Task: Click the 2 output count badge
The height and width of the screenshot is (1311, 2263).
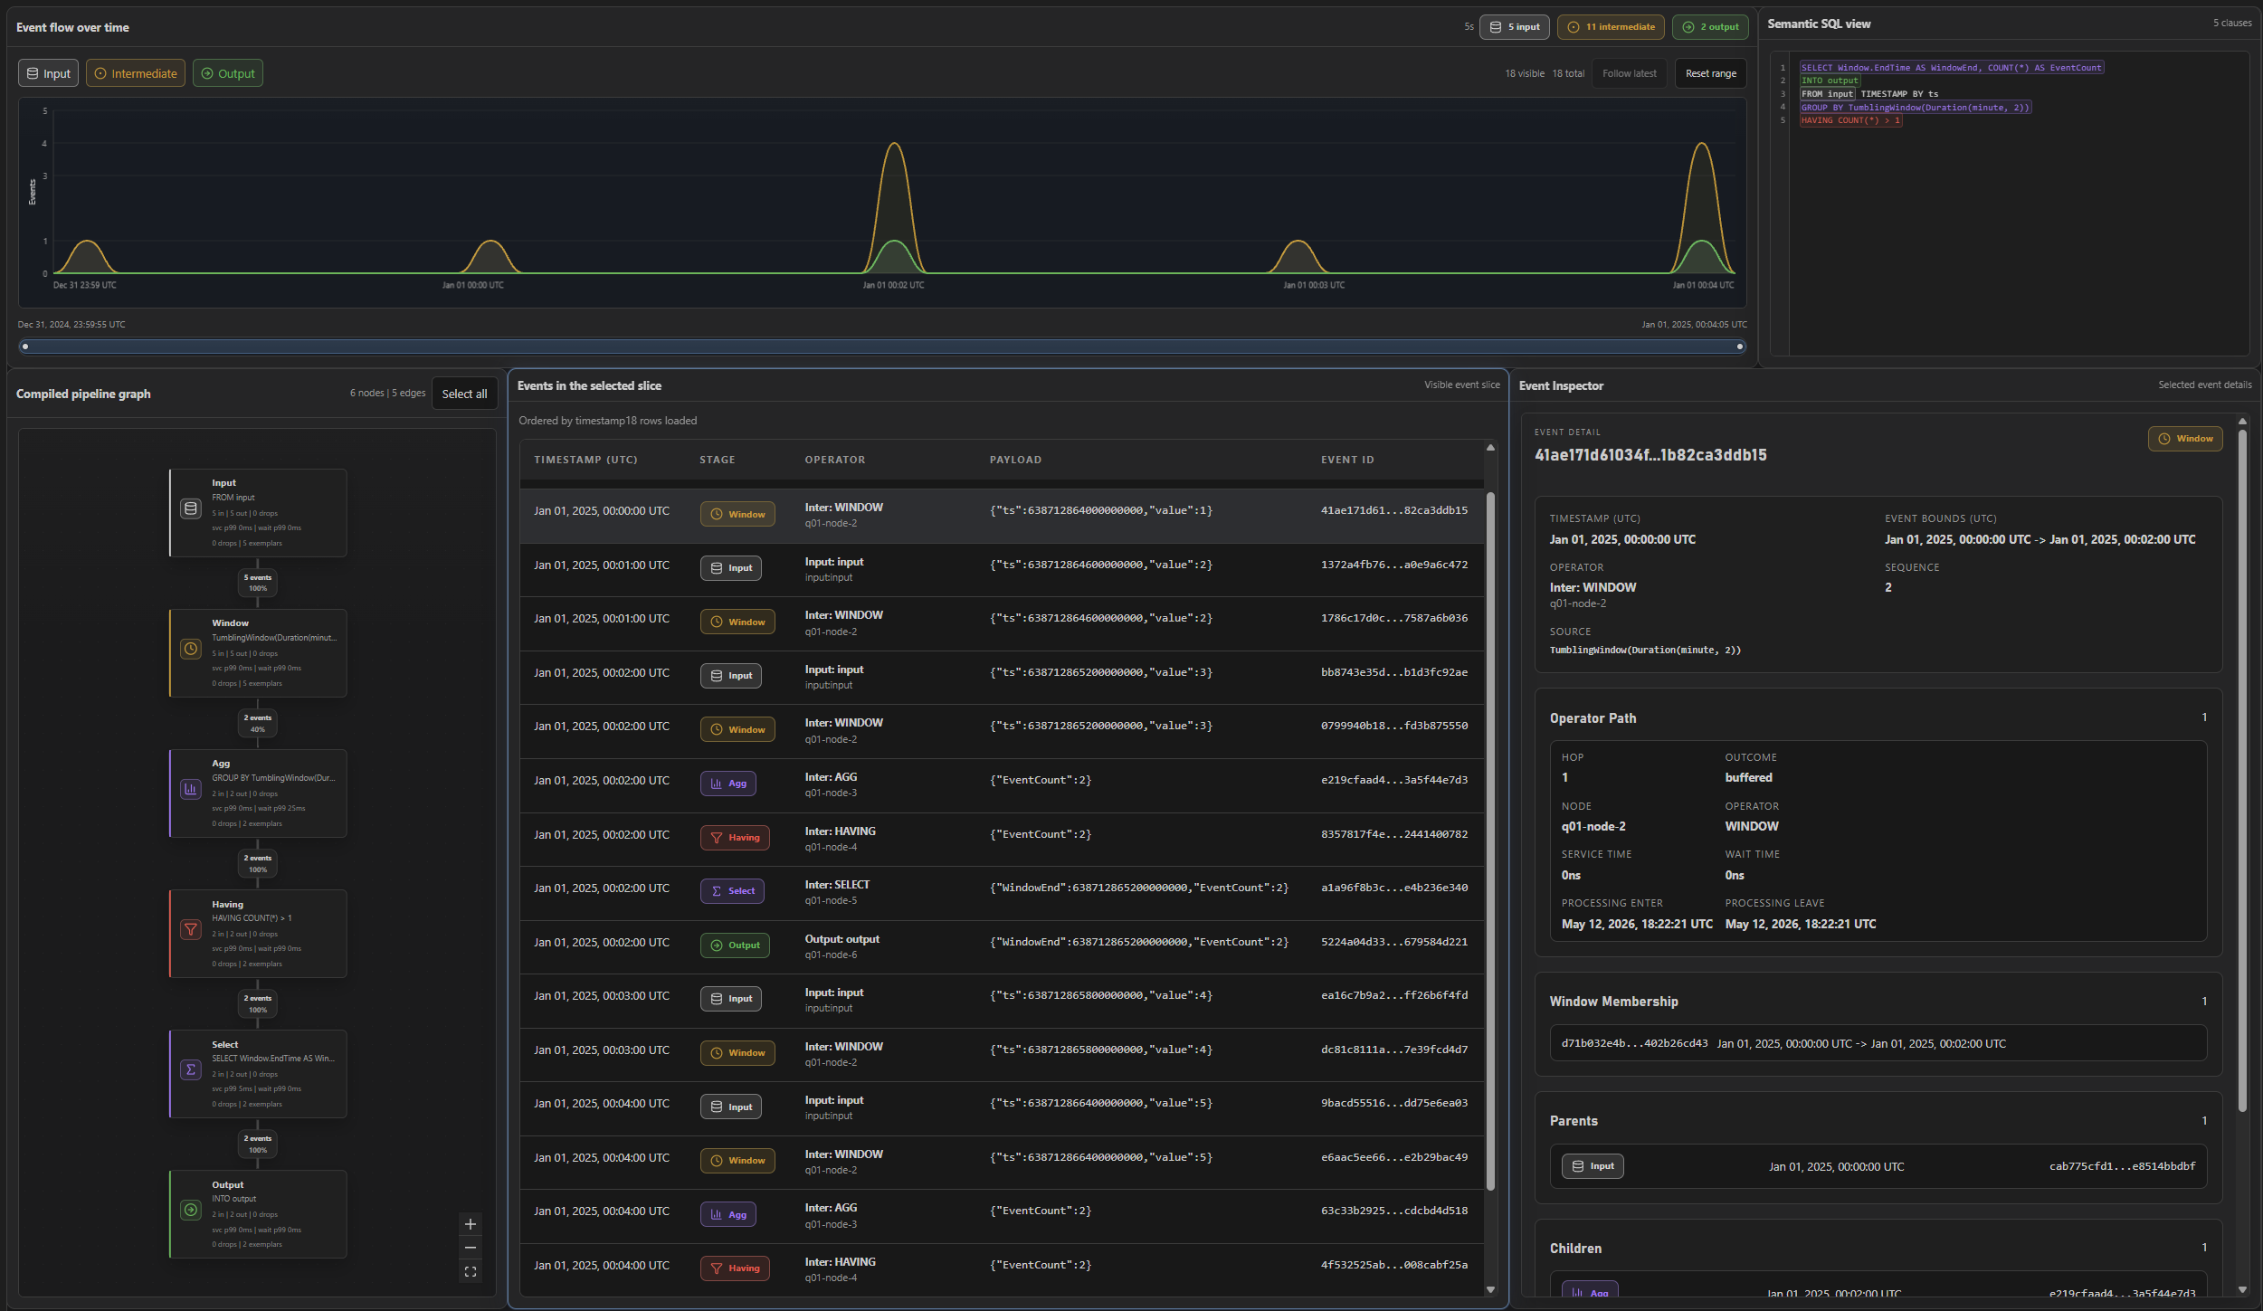Action: click(x=1710, y=27)
